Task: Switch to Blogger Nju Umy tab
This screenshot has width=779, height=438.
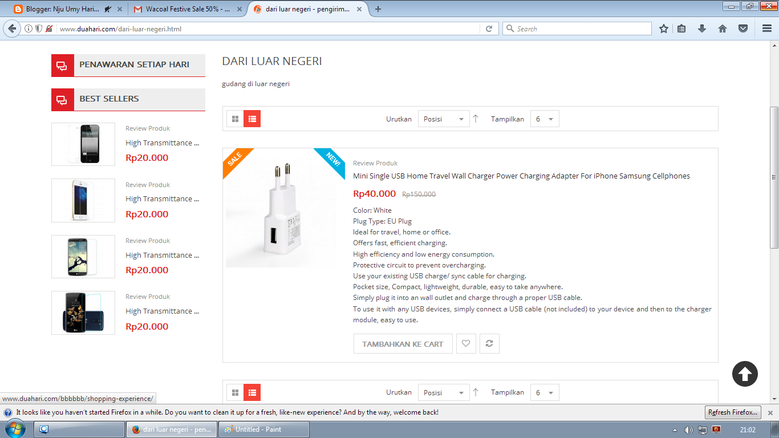Action: [x=63, y=9]
